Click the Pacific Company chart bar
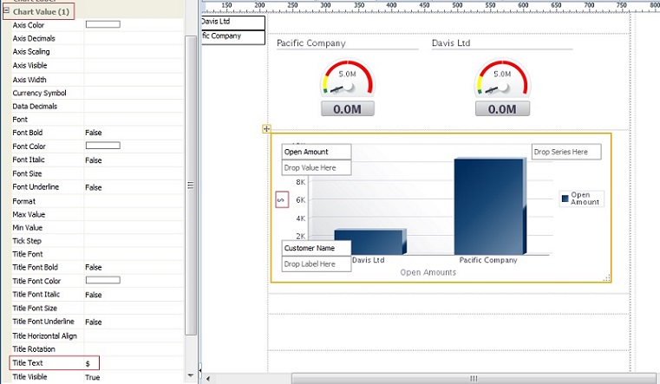 coord(490,206)
